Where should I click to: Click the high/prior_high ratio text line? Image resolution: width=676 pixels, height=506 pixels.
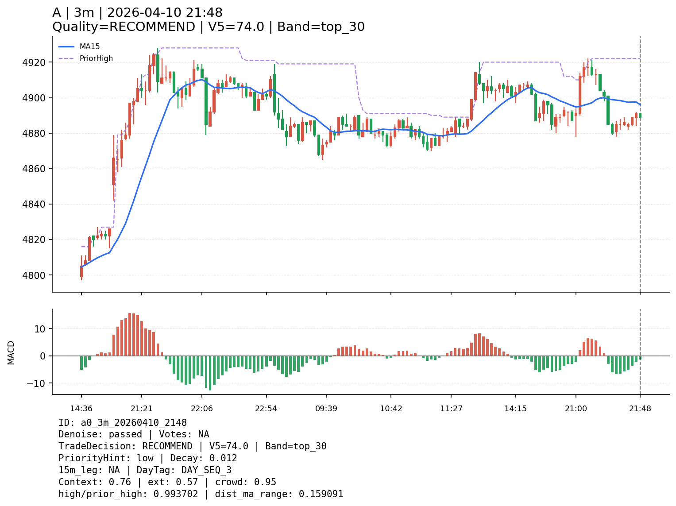pyautogui.click(x=201, y=494)
